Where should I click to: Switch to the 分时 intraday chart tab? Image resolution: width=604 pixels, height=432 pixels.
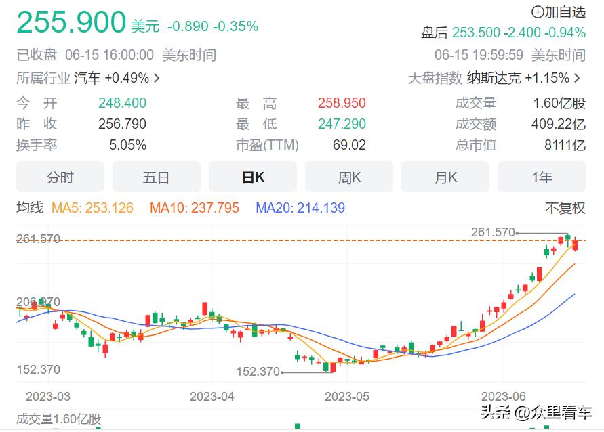[x=60, y=177]
